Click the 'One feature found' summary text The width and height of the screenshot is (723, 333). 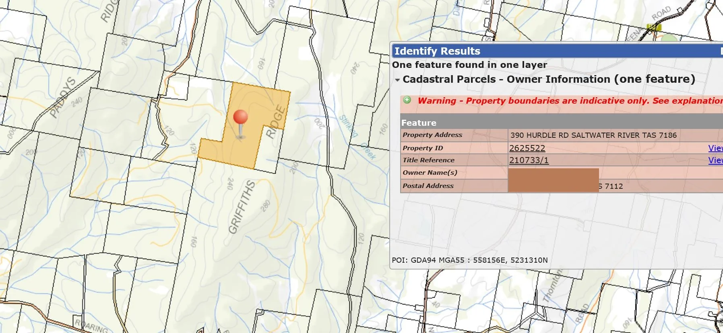(469, 65)
